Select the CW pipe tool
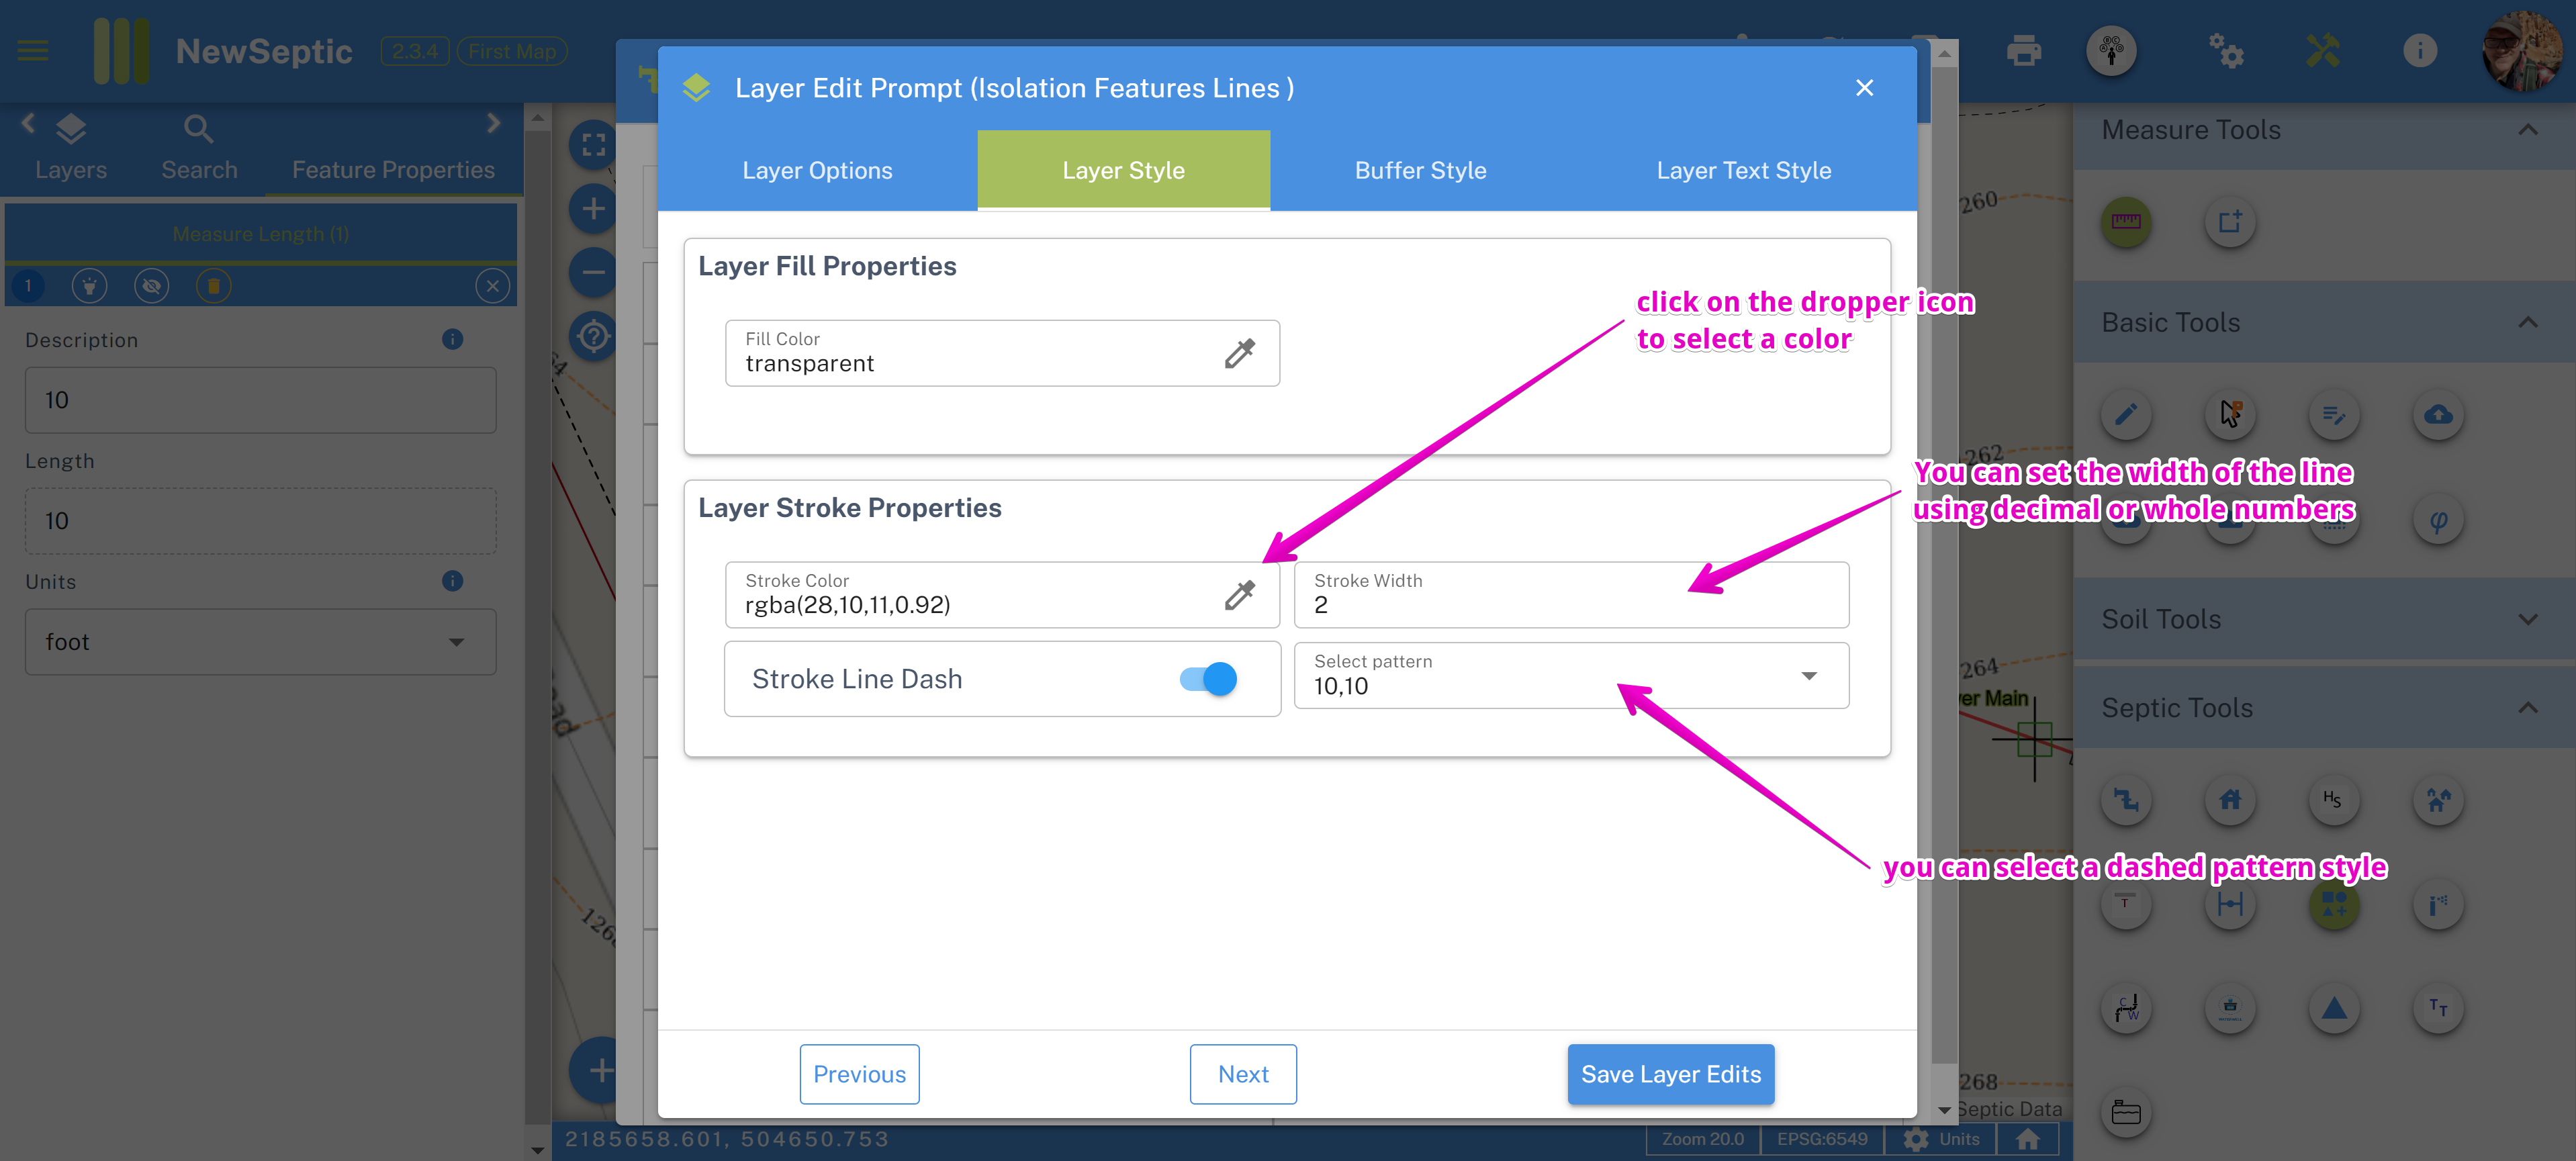The width and height of the screenshot is (2576, 1161). point(2126,1008)
